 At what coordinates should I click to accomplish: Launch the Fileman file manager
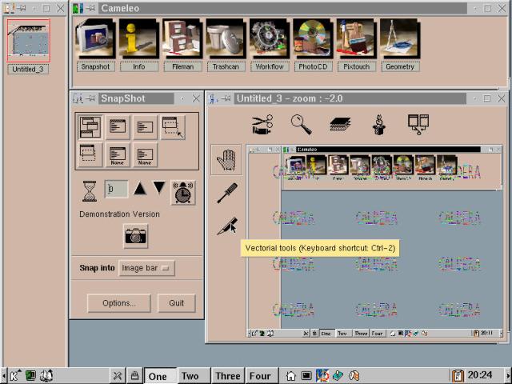(182, 40)
